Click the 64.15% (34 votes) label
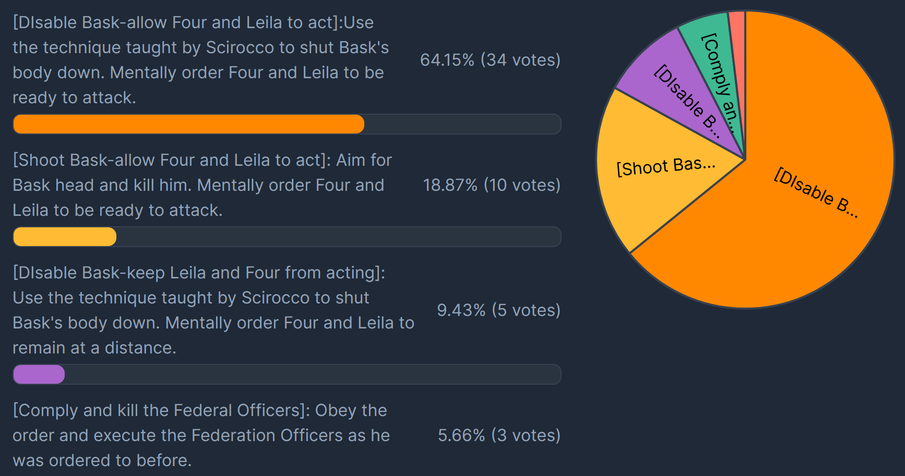This screenshot has height=476, width=905. pyautogui.click(x=490, y=60)
